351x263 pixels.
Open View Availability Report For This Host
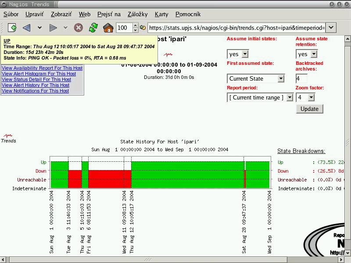click(42, 68)
